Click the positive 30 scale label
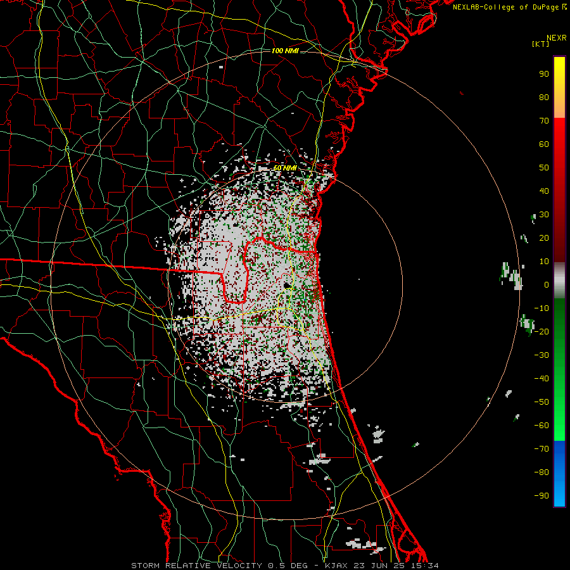 pos(544,215)
